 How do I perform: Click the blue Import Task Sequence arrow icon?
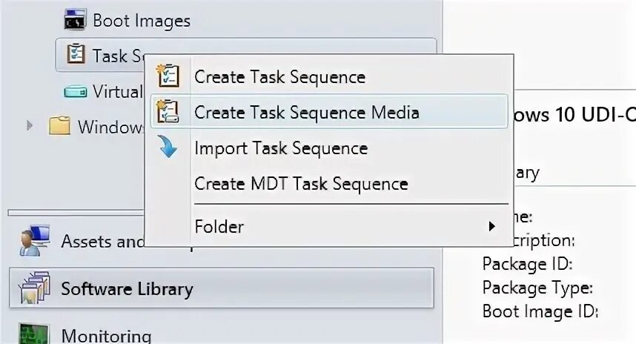168,148
